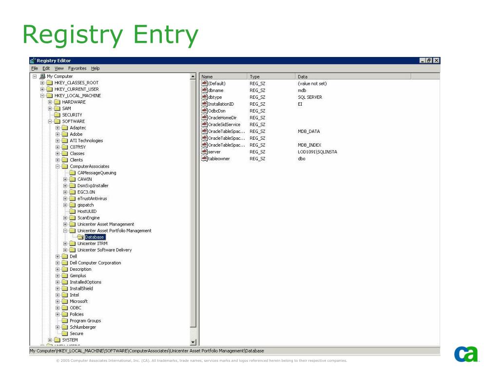Click the dbname string value icon
Screen dimensions: 499x374
point(204,90)
